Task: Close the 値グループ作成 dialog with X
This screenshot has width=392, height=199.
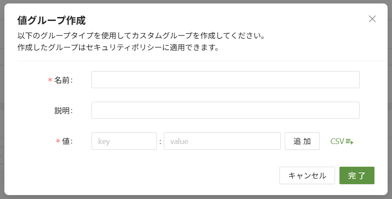Action: pos(372,19)
